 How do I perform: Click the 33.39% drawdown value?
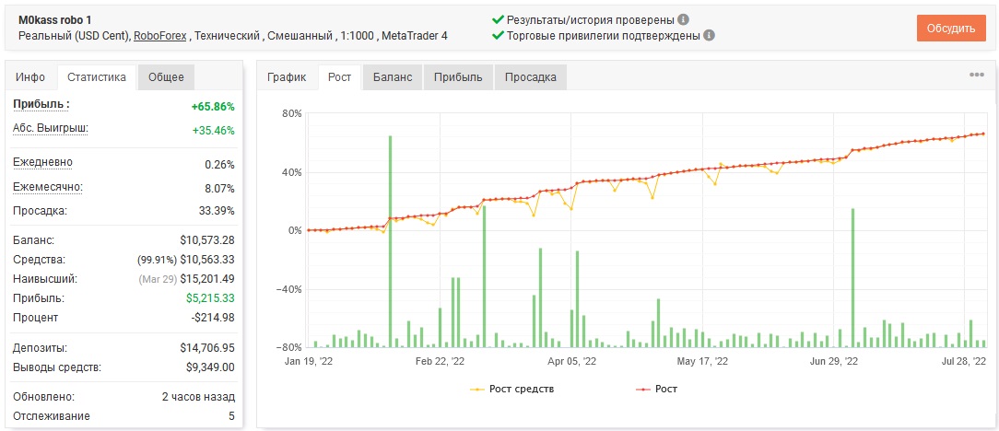click(217, 211)
